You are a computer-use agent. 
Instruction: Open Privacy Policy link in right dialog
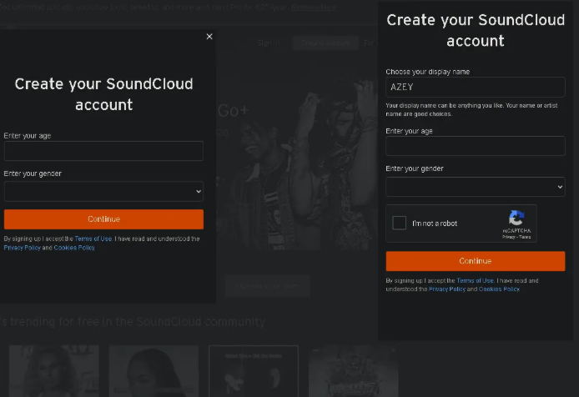(x=447, y=289)
